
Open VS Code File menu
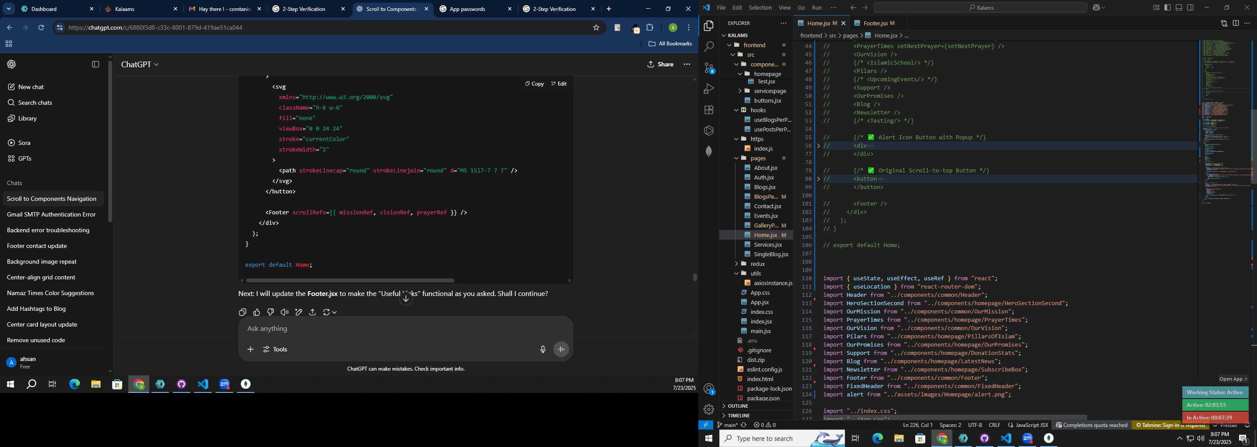pyautogui.click(x=721, y=8)
